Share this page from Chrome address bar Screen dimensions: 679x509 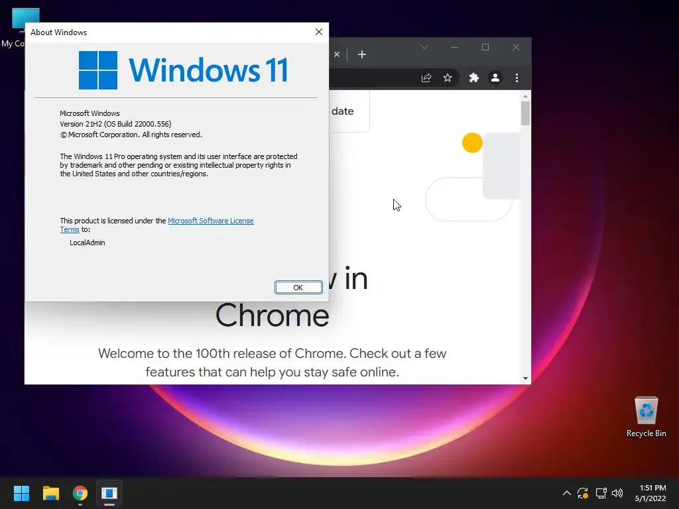click(426, 78)
